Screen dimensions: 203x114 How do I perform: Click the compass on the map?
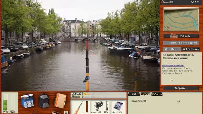pos(168,28)
